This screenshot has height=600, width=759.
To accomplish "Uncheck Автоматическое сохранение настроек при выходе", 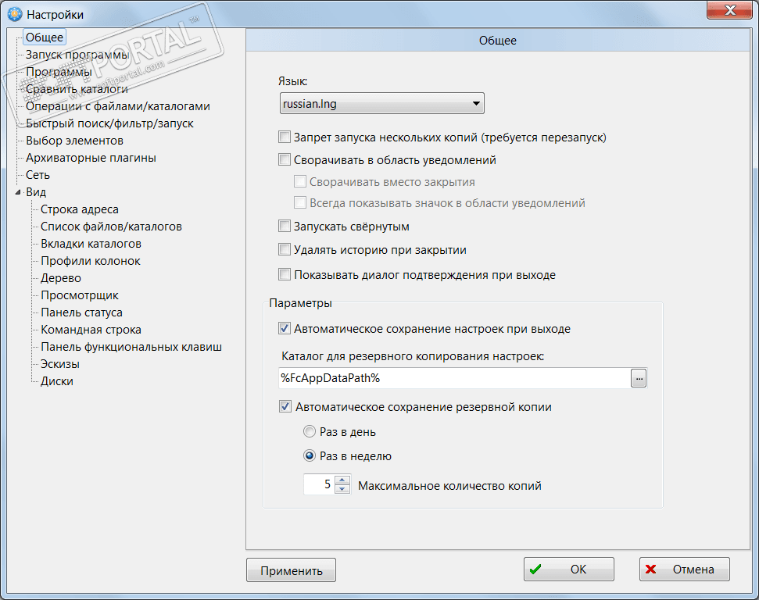I will click(x=285, y=329).
